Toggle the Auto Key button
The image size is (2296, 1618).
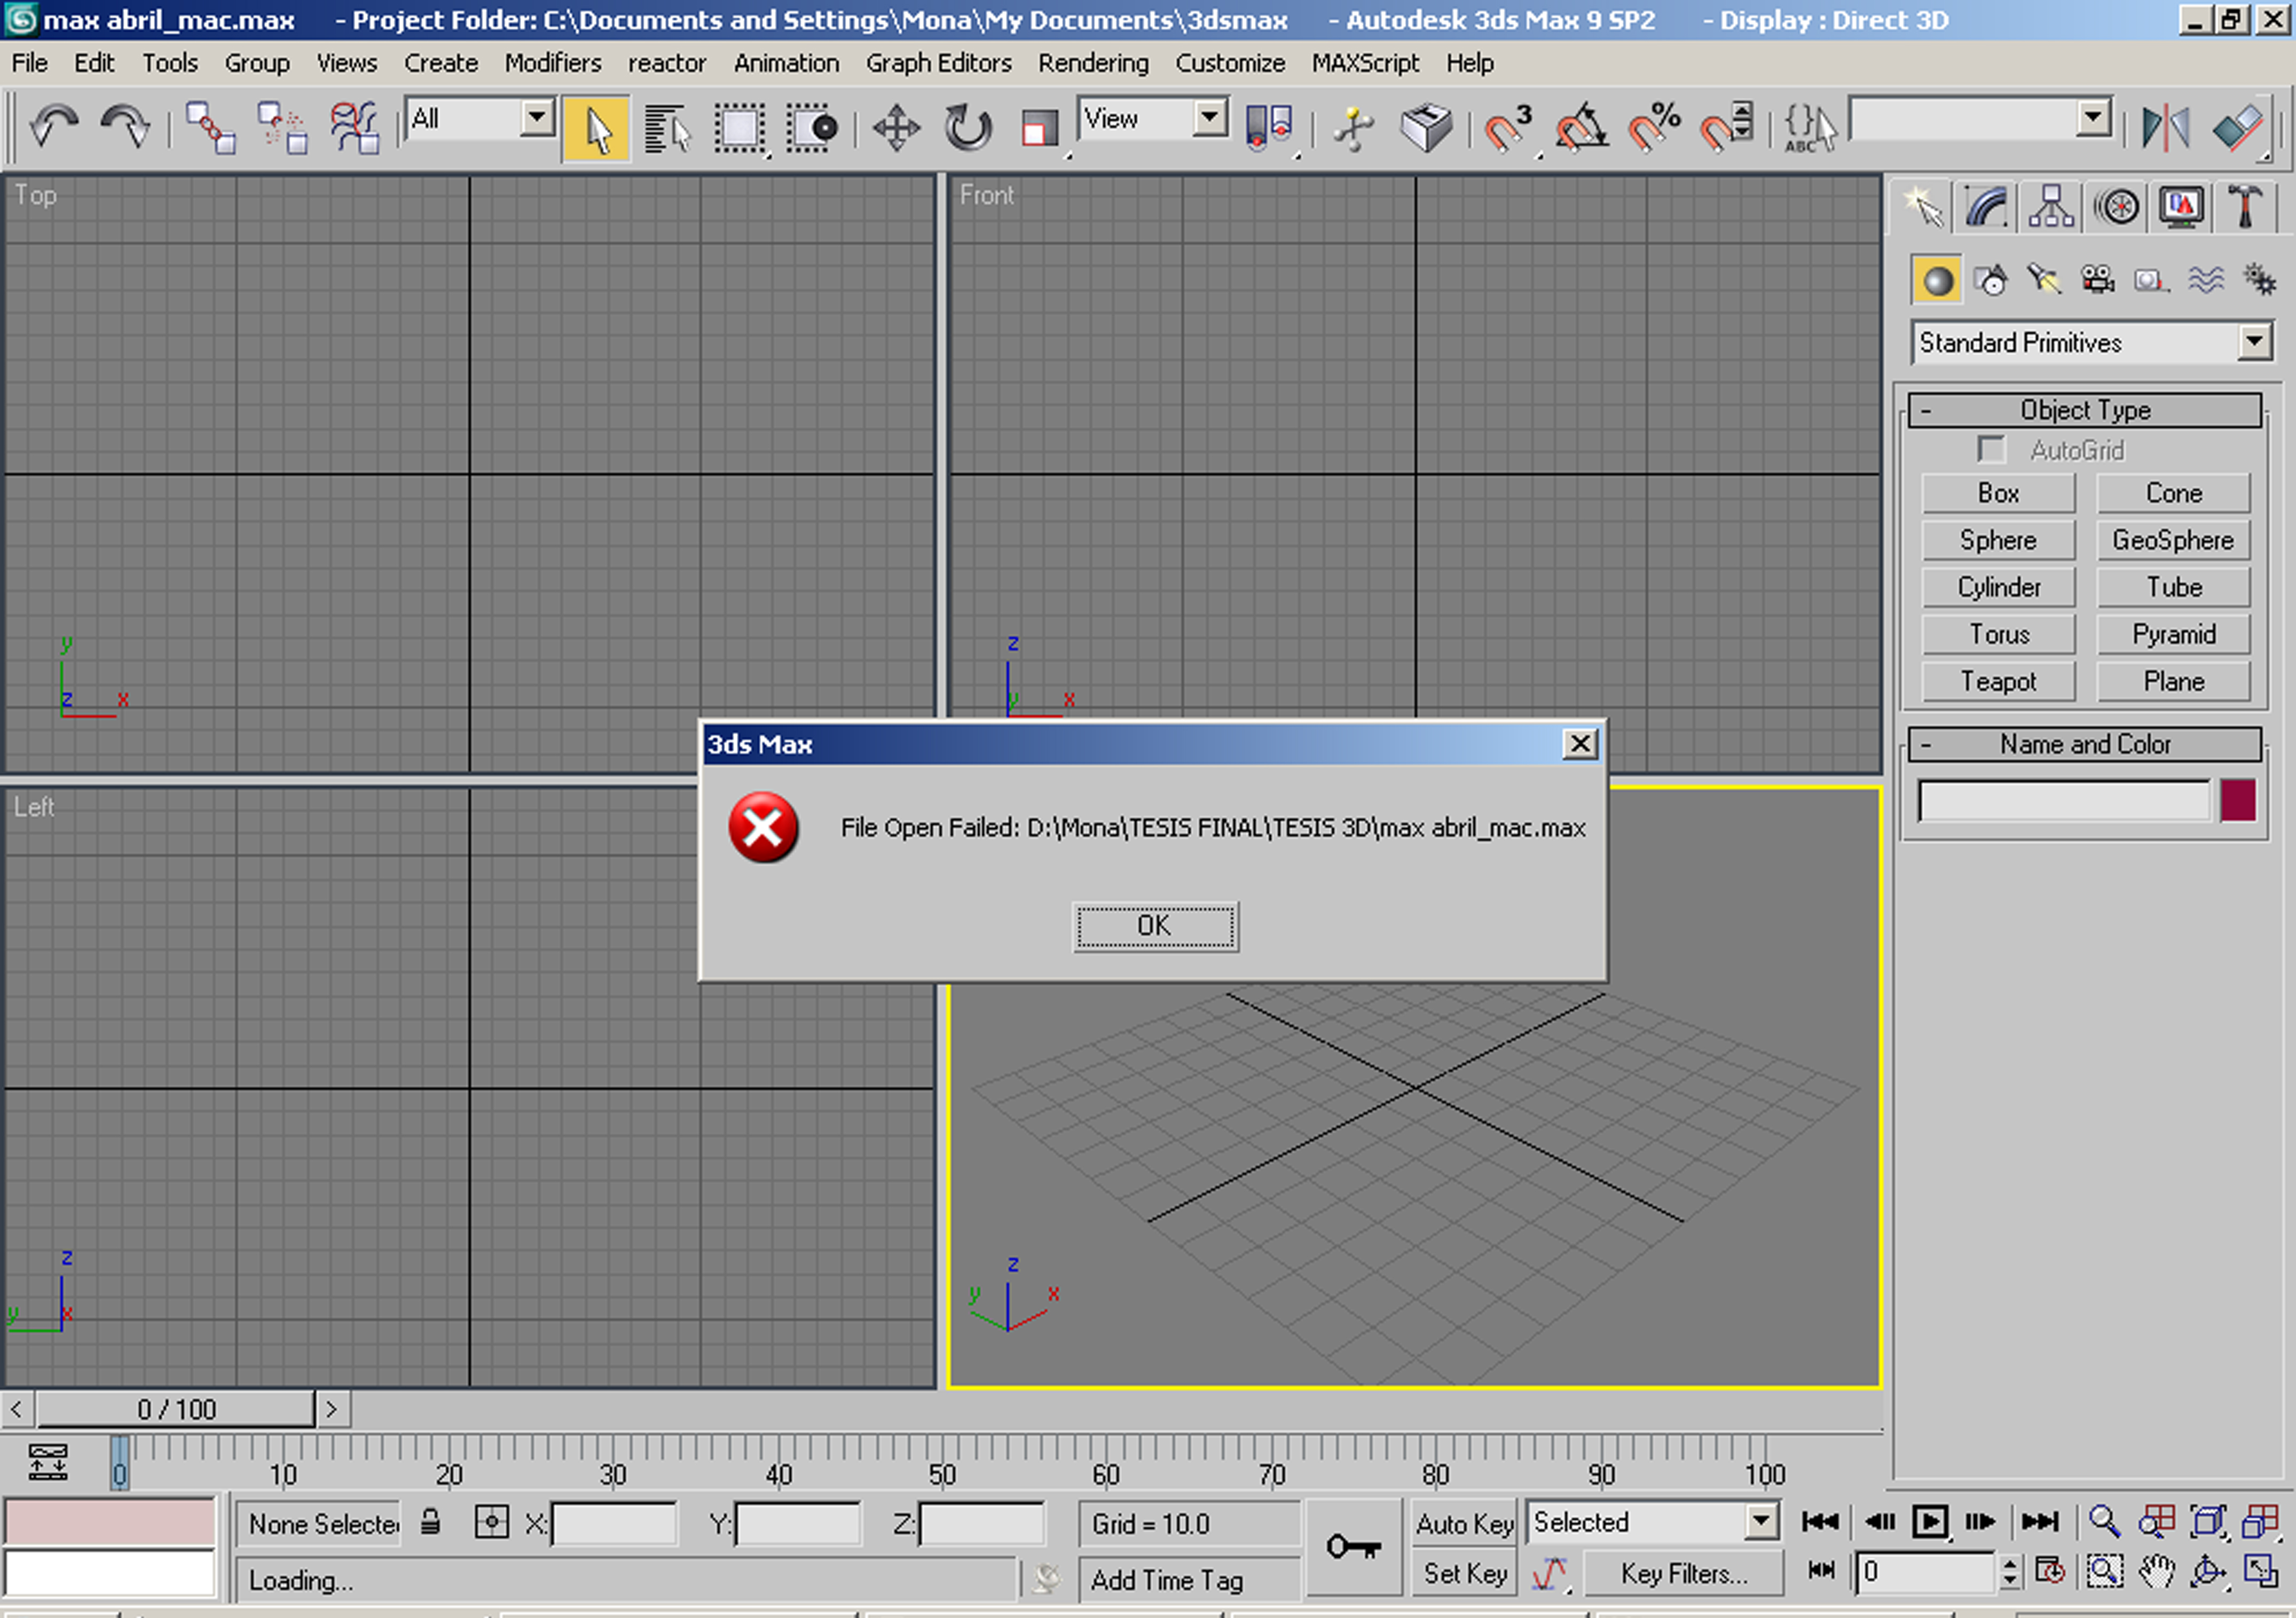(1464, 1523)
